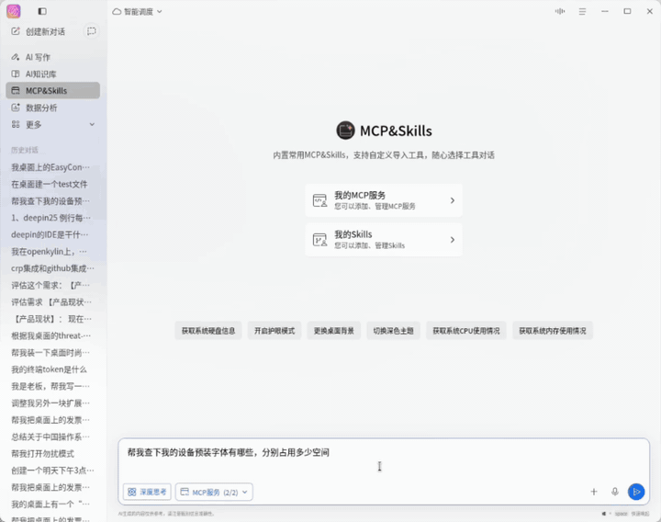Click the chevron on 我的MCP服务
661x522 pixels.
[453, 200]
